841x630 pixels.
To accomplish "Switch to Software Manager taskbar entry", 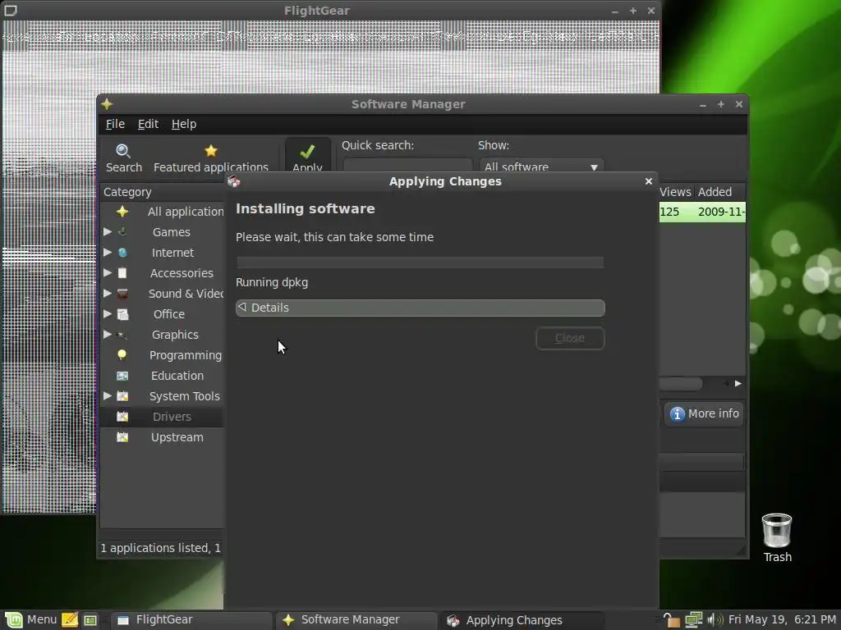I will pos(357,620).
